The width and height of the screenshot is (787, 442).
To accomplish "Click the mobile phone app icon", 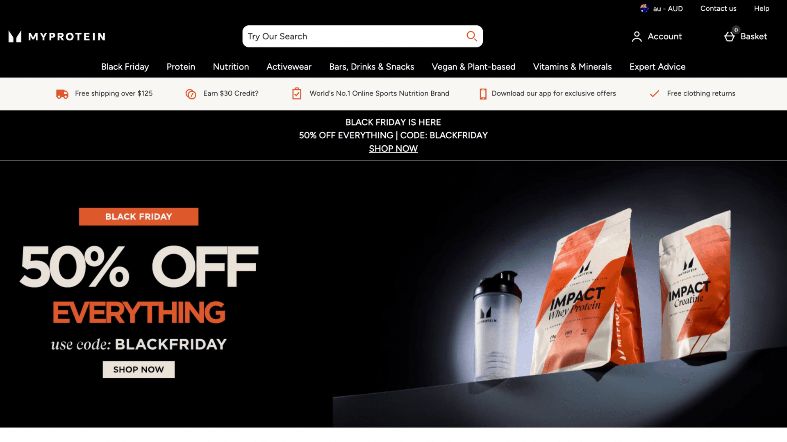I will (x=483, y=94).
